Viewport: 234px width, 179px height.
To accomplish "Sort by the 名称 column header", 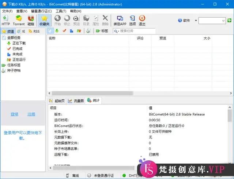I will click(88, 38).
